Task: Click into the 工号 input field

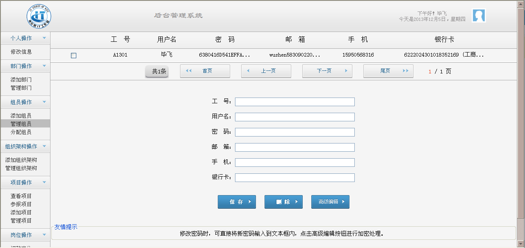Action: pyautogui.click(x=294, y=102)
